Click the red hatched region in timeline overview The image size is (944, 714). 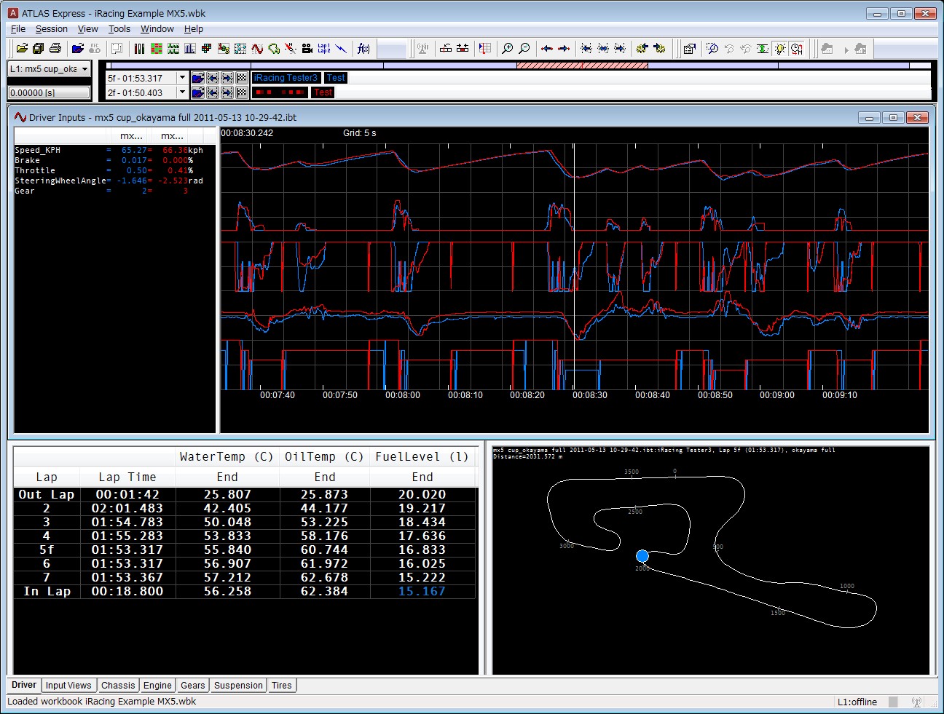[x=582, y=66]
